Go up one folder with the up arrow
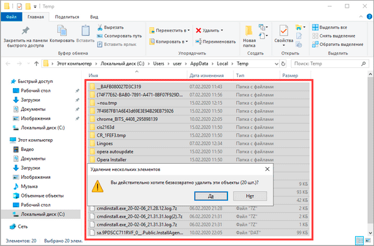Viewport: 374px width, 246px height. click(36, 63)
